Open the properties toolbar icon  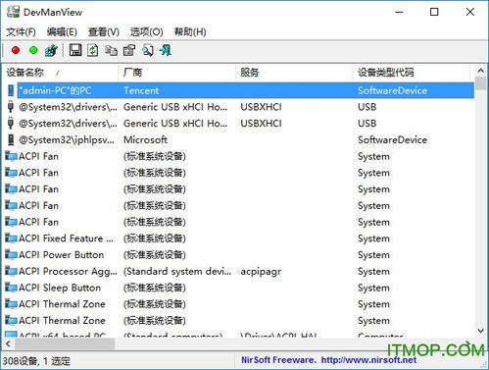(x=129, y=50)
